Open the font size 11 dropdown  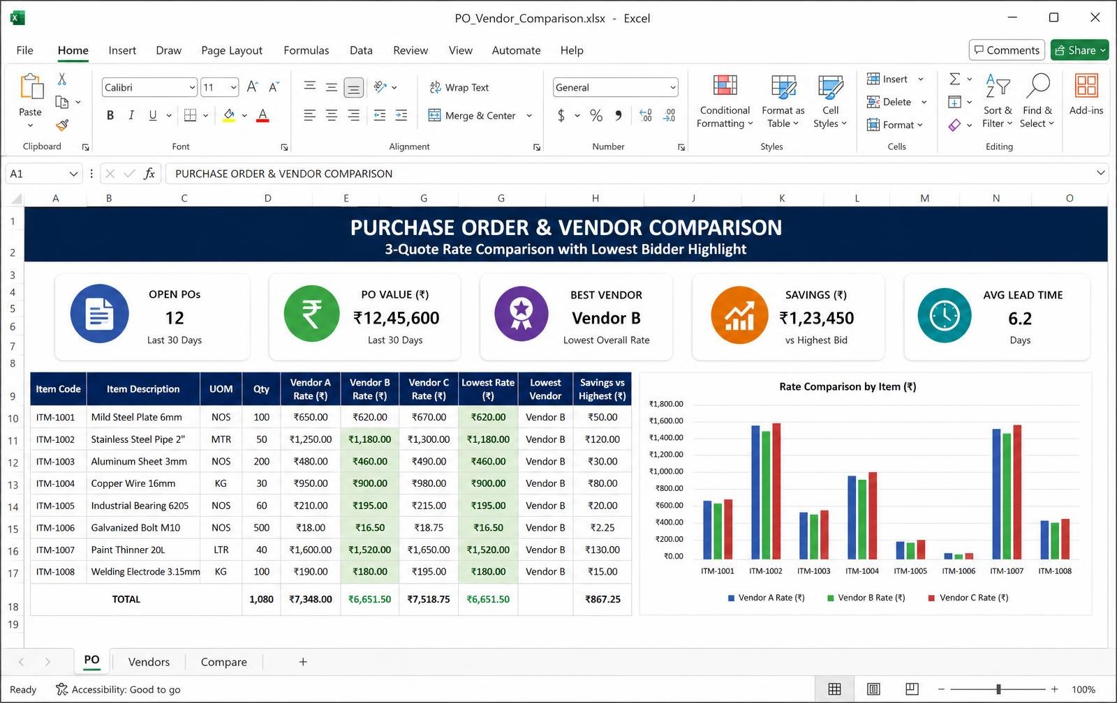click(x=233, y=87)
